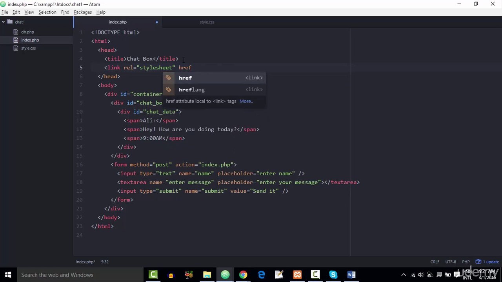Image resolution: width=502 pixels, height=282 pixels.
Task: Click the modified dot on index.php tab
Action: coord(156,22)
